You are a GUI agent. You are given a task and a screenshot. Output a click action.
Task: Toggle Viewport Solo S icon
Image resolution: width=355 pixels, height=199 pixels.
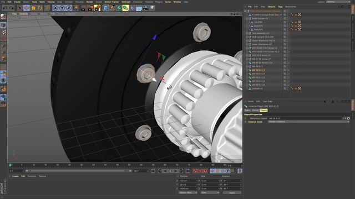3,80
